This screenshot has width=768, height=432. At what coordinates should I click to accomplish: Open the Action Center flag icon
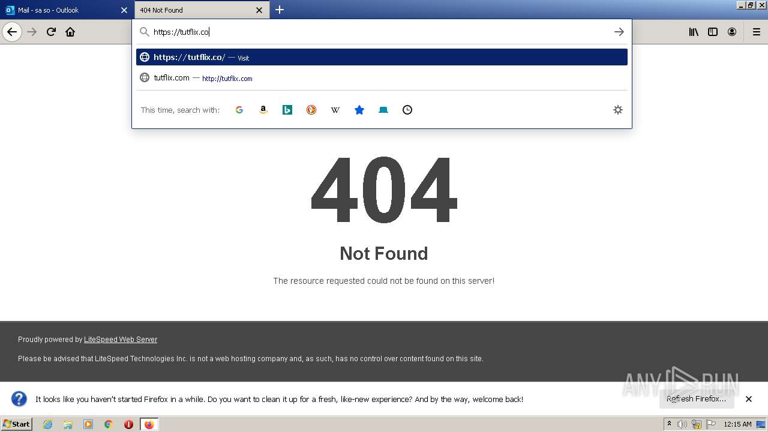point(711,424)
